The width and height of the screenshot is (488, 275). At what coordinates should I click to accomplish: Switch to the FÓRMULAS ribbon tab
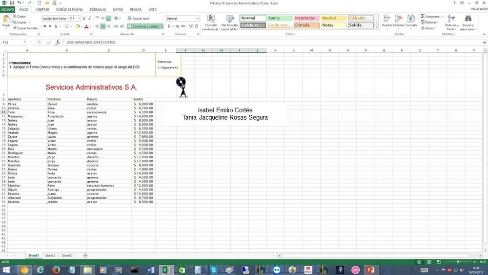point(98,9)
